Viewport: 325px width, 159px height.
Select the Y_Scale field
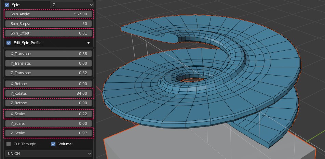(48, 123)
